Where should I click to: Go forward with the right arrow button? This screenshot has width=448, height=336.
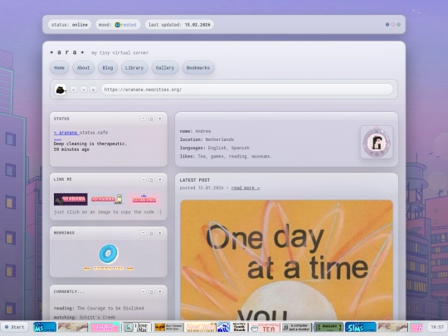pyautogui.click(x=84, y=90)
